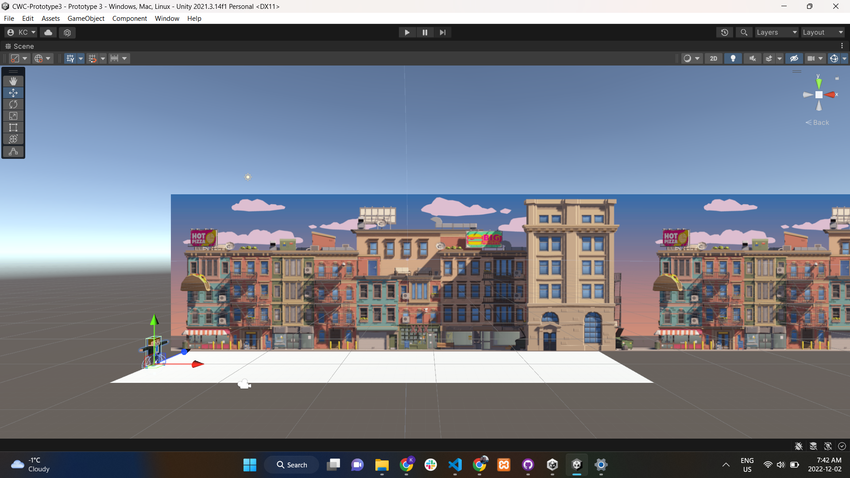Viewport: 850px width, 478px height.
Task: Select the Hand view tool
Action: [13, 81]
